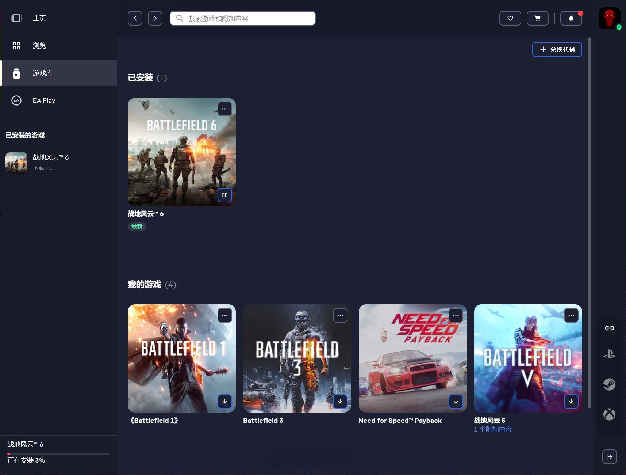
Task: Open linked accounts chain icon
Action: click(610, 328)
